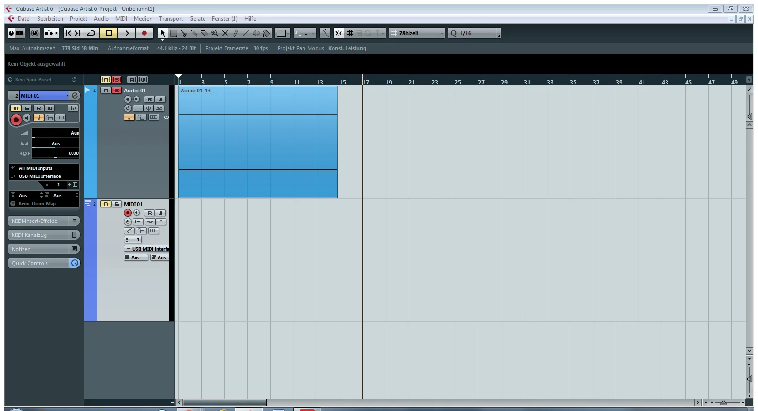The image size is (758, 411).
Task: Select the Range Selection tool
Action: [174, 33]
